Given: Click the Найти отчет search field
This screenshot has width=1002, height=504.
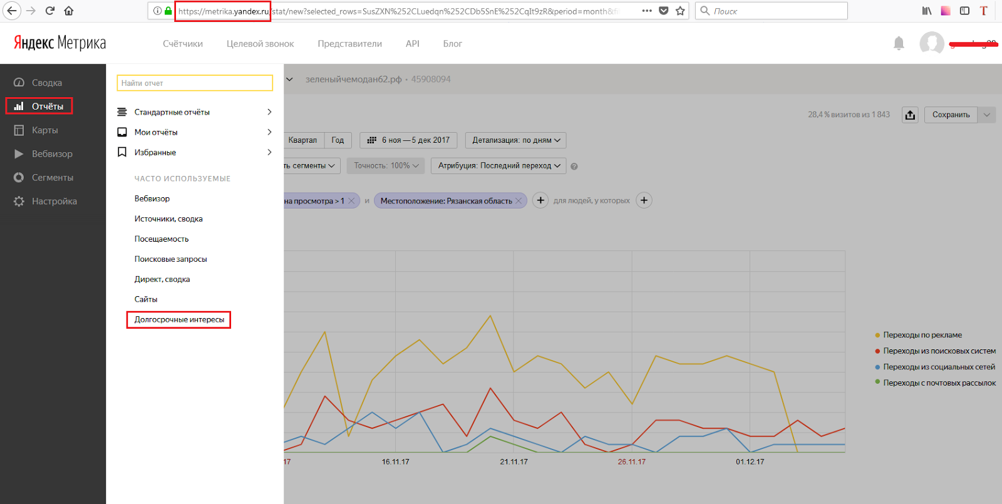Looking at the screenshot, I should pyautogui.click(x=195, y=83).
